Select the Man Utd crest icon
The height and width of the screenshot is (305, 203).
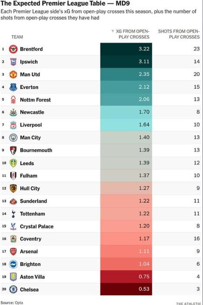point(13,74)
